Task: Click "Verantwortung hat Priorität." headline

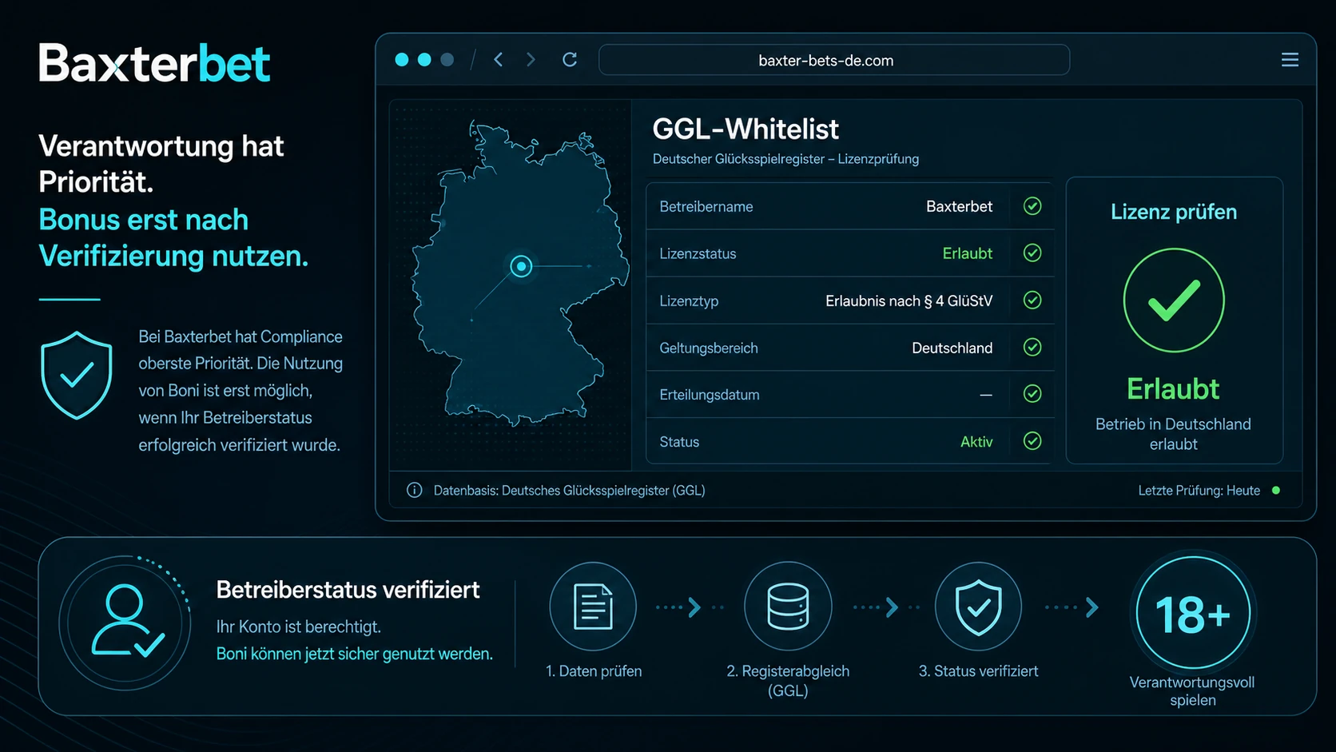Action: [x=161, y=164]
